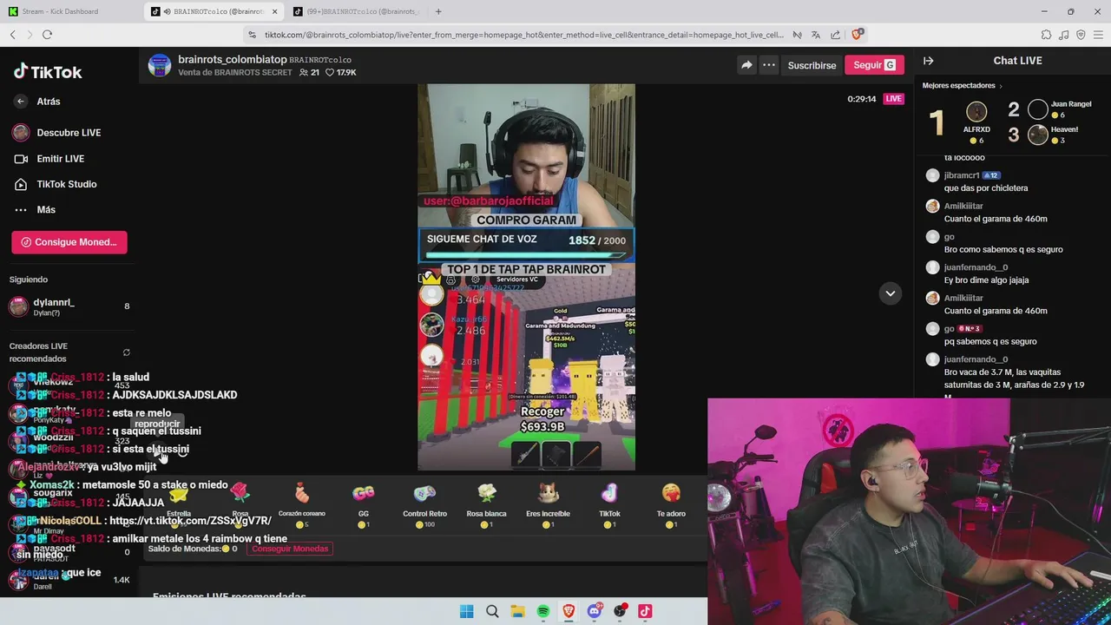
Task: Send the Control Retro gift
Action: click(424, 503)
